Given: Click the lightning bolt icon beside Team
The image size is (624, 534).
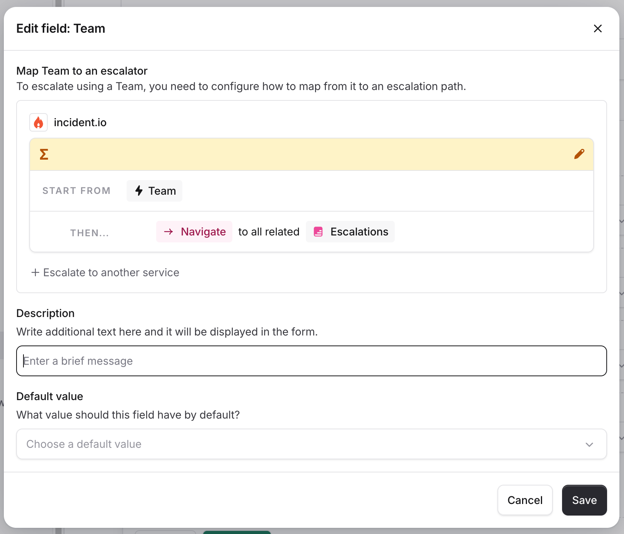Looking at the screenshot, I should click(x=139, y=191).
